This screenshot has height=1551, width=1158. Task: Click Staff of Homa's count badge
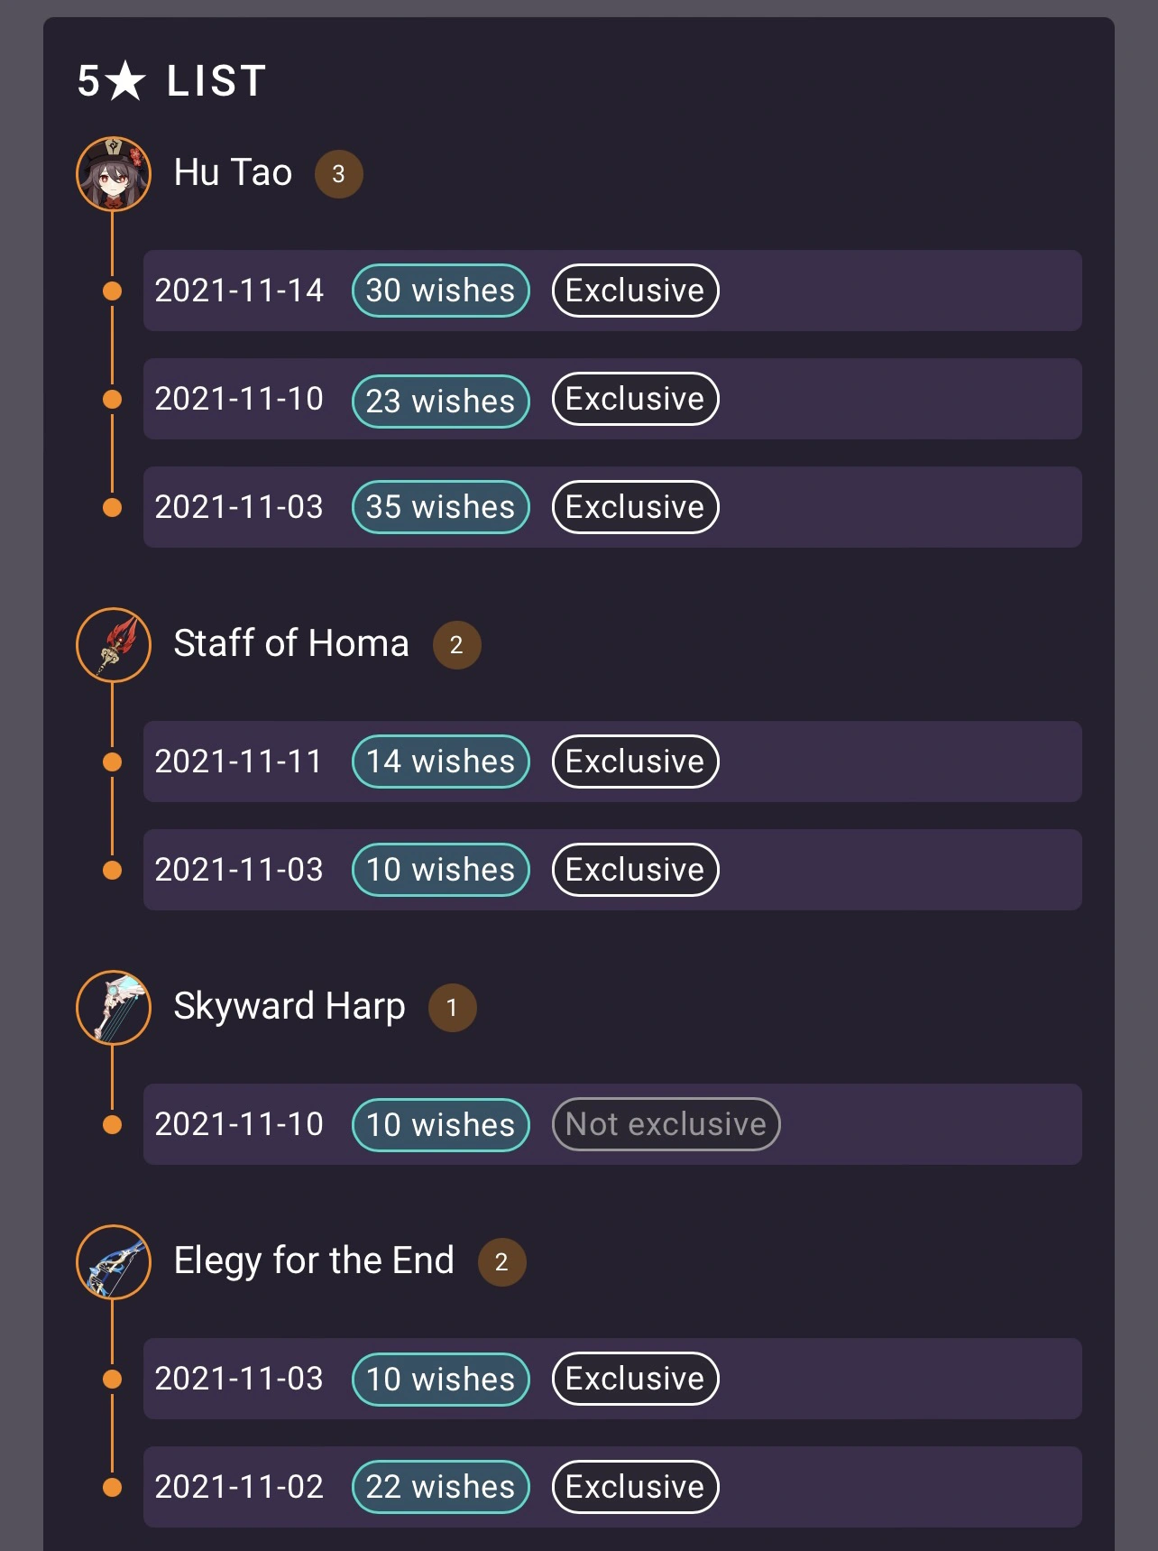(x=456, y=645)
